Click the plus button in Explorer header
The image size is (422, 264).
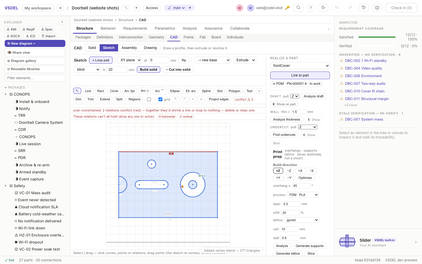click(62, 22)
